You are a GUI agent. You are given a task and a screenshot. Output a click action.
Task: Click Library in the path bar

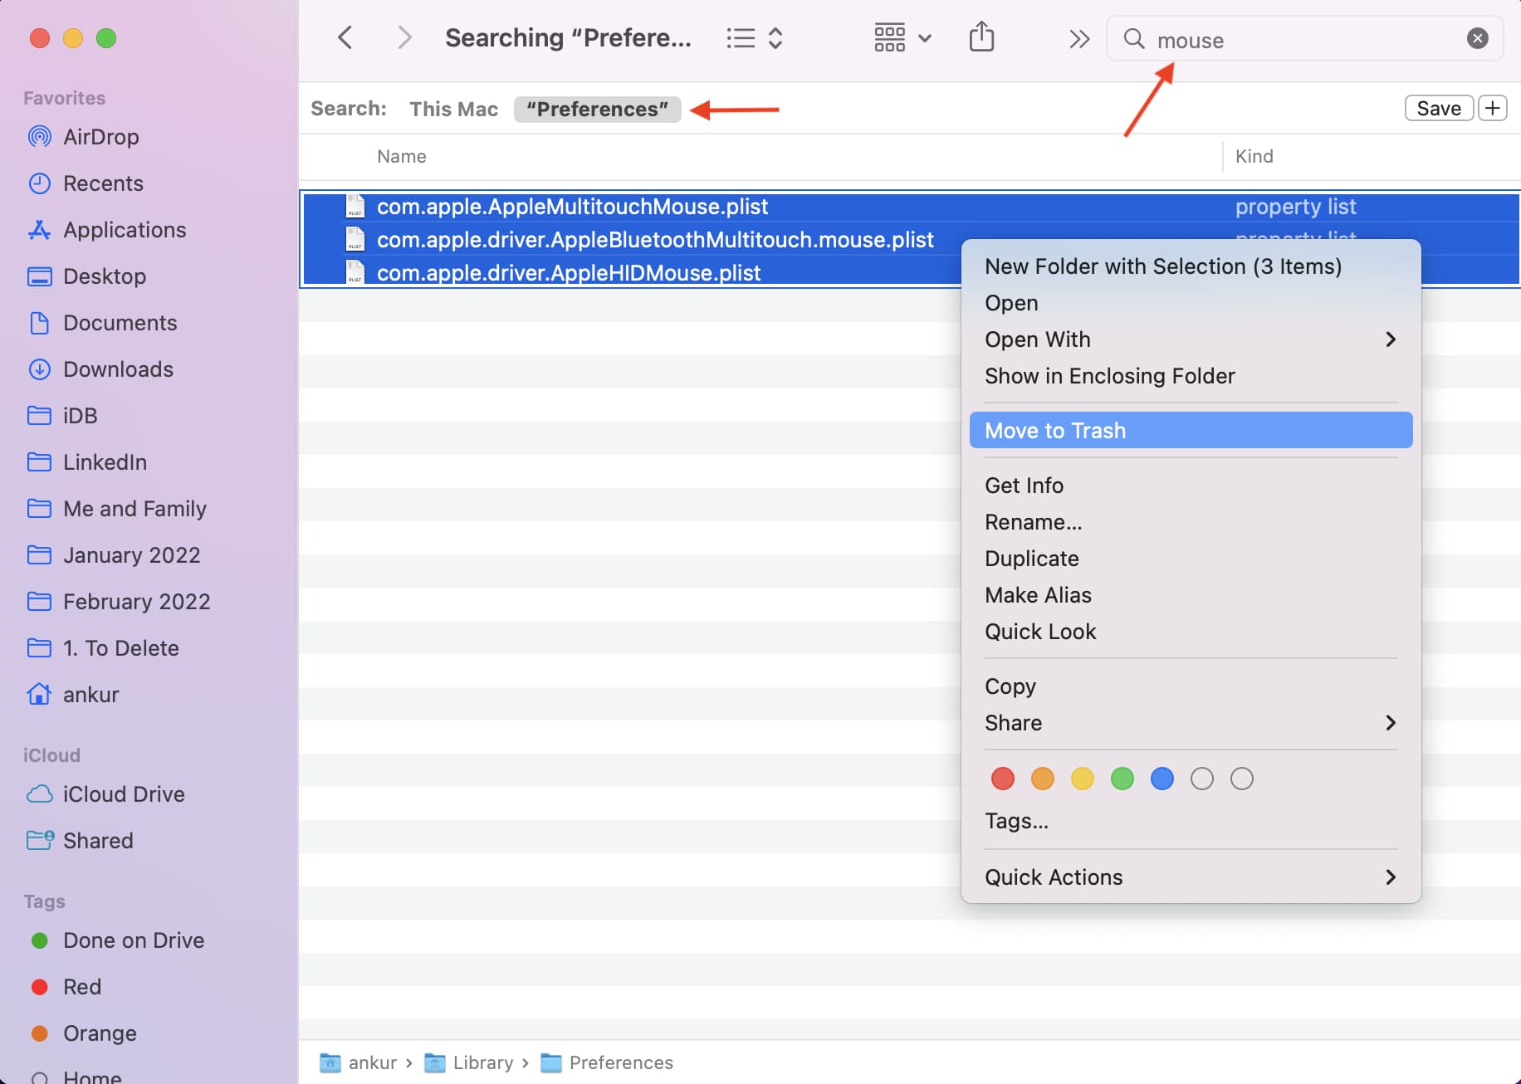click(469, 1062)
